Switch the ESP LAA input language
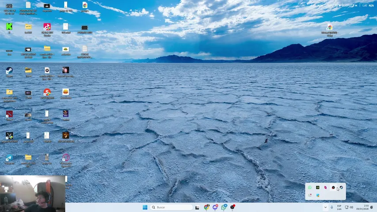 339,208
